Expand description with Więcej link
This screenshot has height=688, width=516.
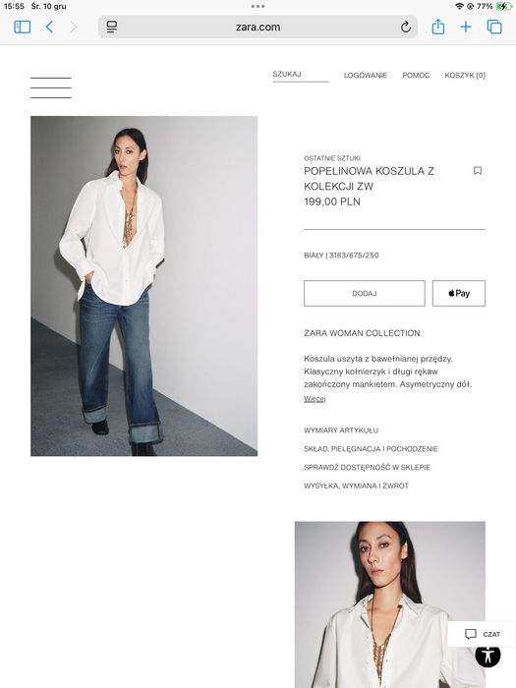click(x=315, y=398)
